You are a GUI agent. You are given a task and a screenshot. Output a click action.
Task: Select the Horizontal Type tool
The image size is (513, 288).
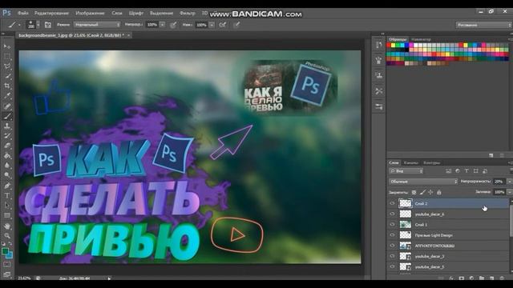click(x=7, y=195)
